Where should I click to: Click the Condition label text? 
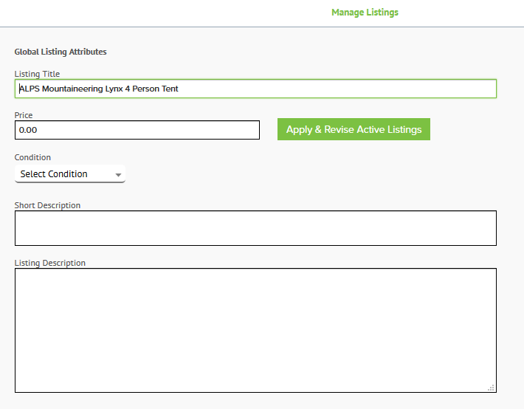tap(32, 157)
